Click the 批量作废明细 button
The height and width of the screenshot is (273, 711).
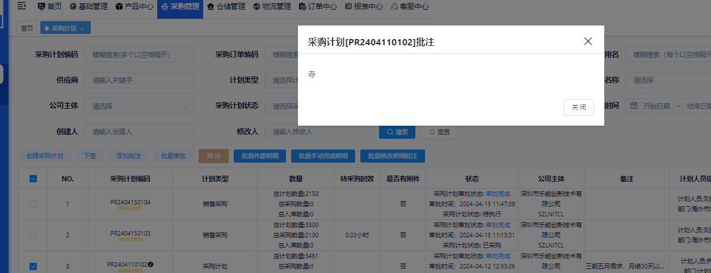259,156
